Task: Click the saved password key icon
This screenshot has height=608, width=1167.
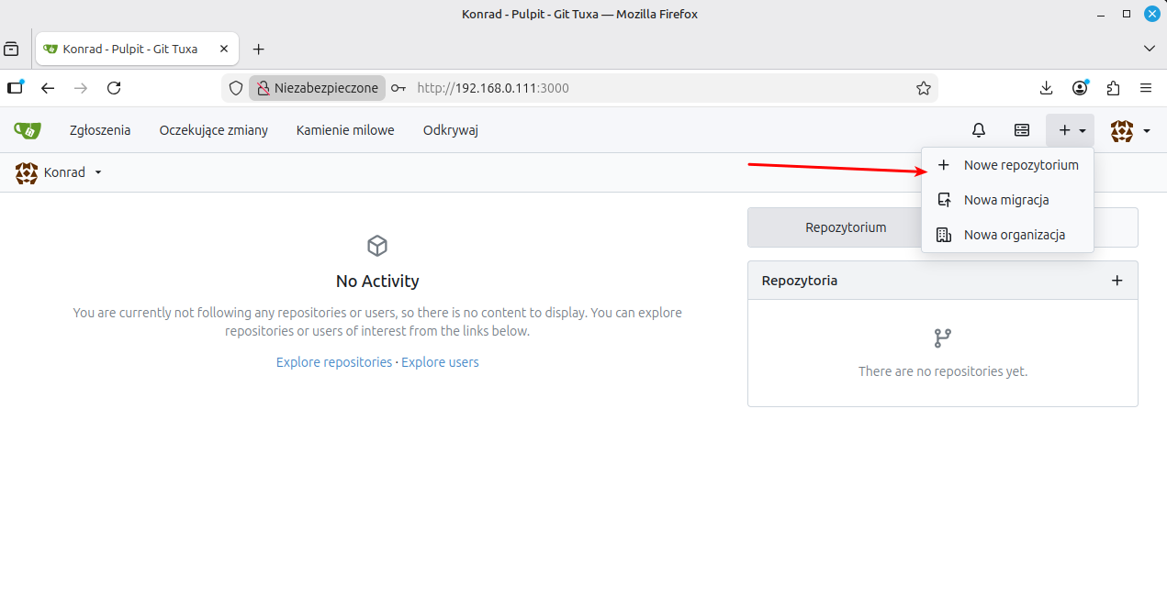Action: (398, 88)
